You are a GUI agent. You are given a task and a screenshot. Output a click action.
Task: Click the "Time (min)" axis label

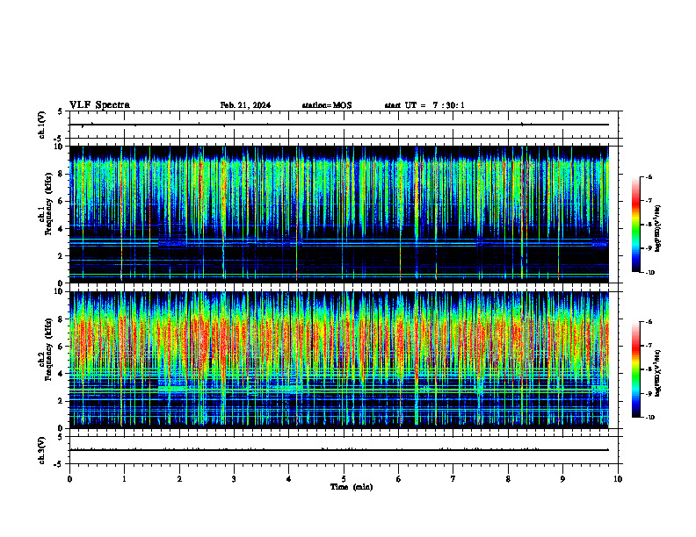pyautogui.click(x=352, y=487)
